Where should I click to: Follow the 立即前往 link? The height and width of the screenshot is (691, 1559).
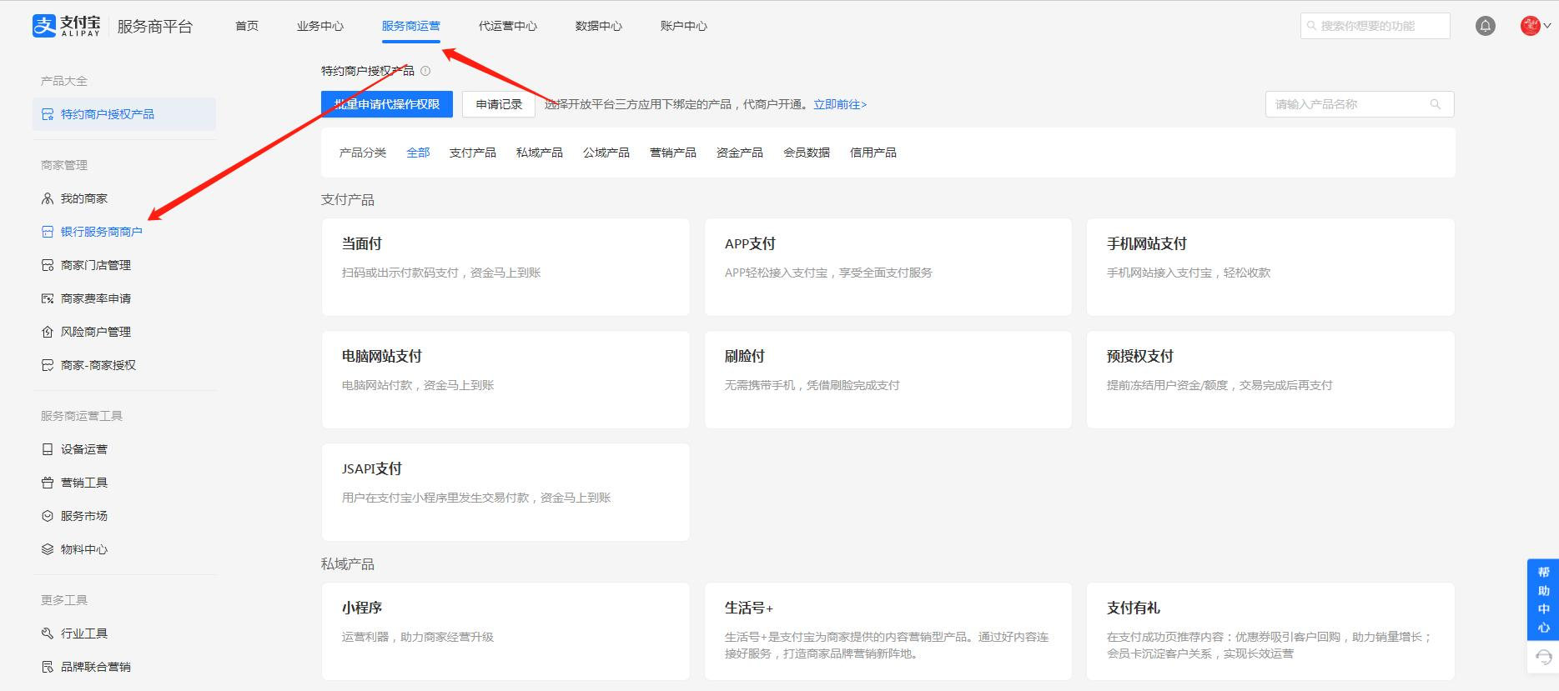pyautogui.click(x=840, y=104)
